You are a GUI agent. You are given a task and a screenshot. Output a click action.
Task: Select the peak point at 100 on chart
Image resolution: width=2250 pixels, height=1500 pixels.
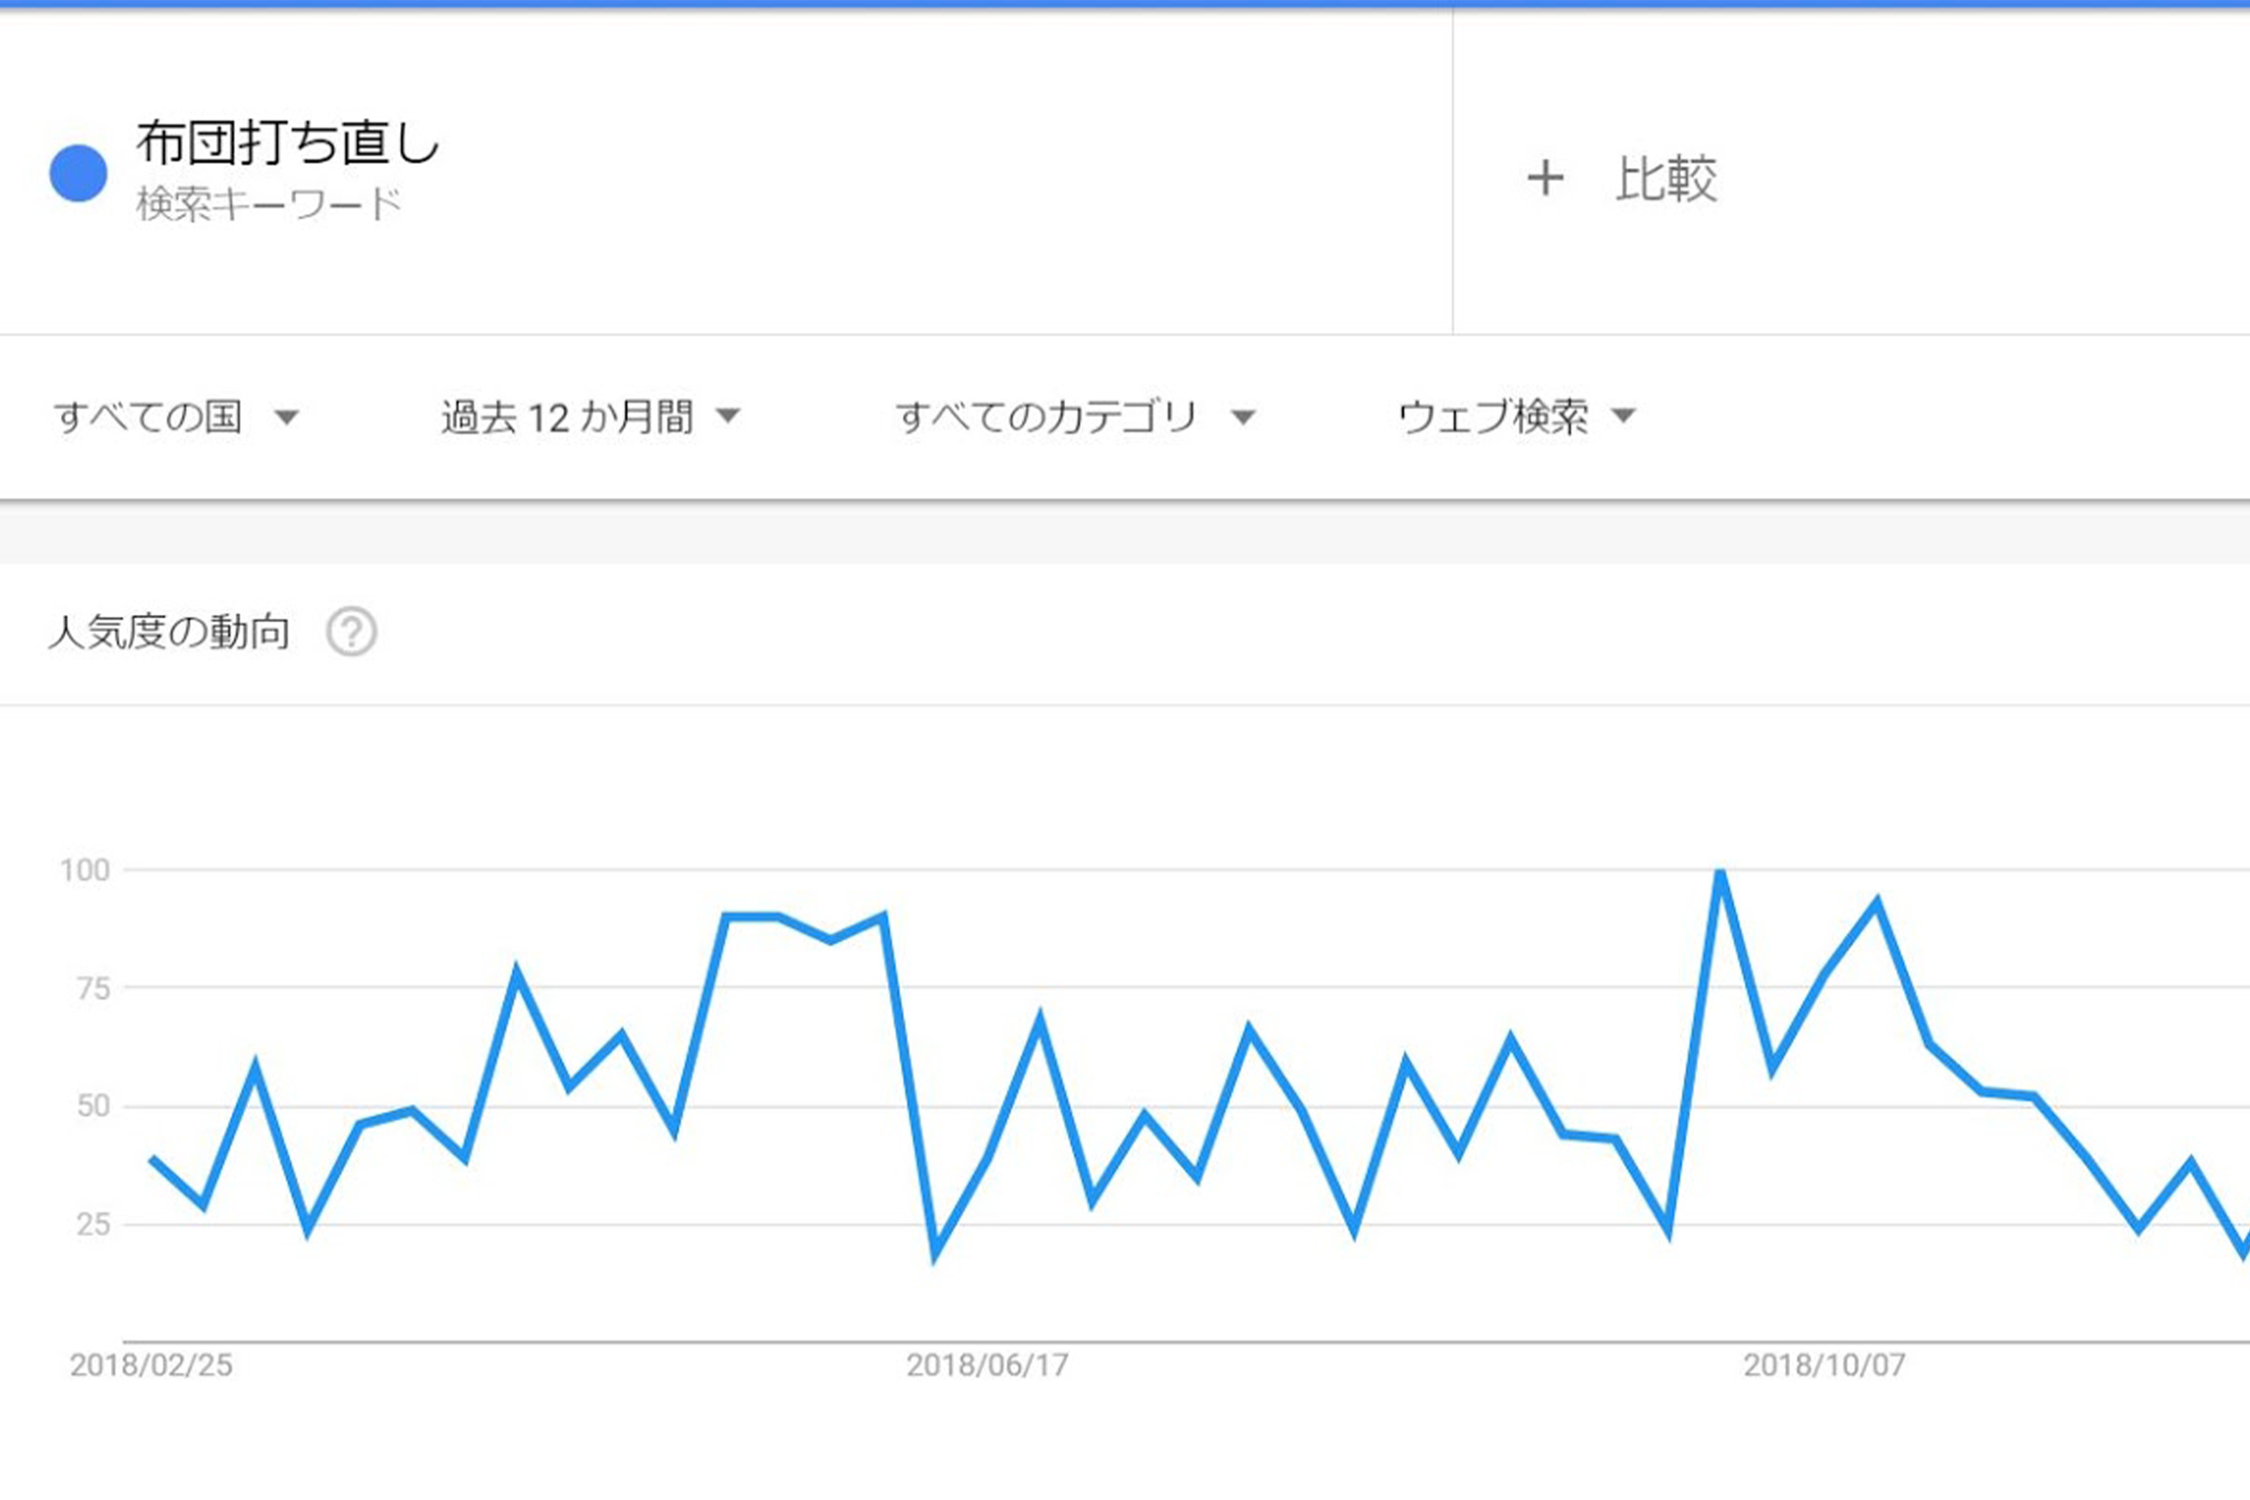point(1720,871)
